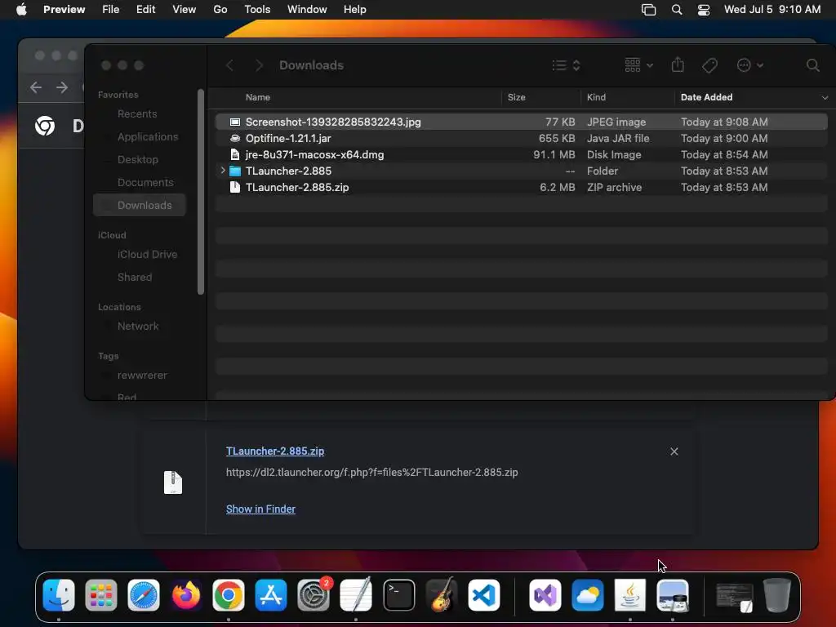Open System Settings with badge in Dock
The image size is (836, 627).
click(x=313, y=594)
